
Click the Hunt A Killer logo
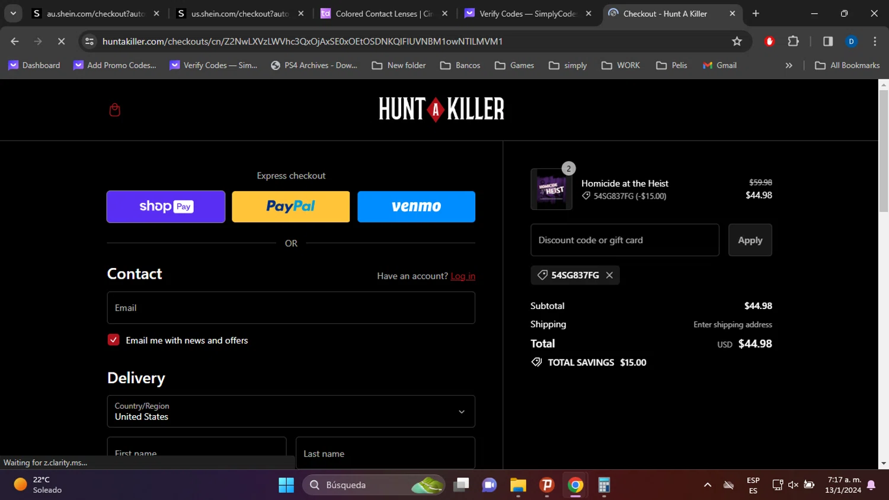tap(442, 109)
